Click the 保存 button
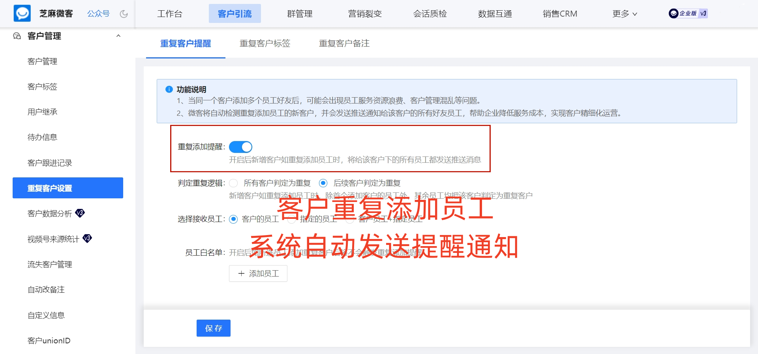Screen dimensions: 758x354 point(214,328)
